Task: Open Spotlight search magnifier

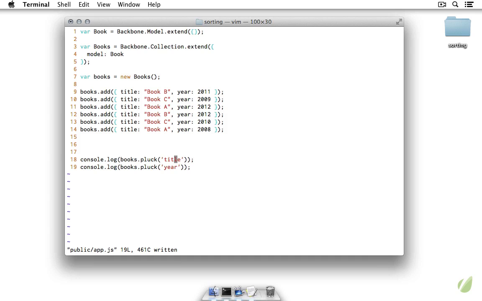Action: pyautogui.click(x=455, y=5)
